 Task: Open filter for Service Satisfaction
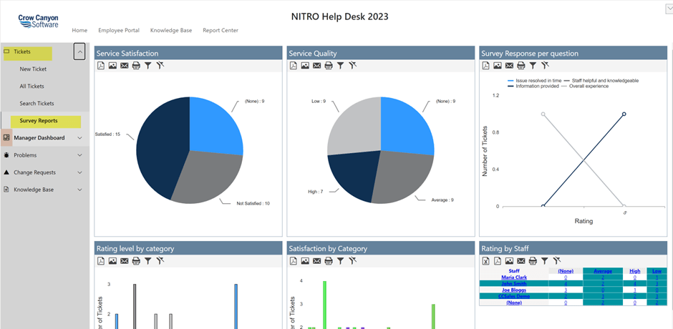[x=147, y=66]
